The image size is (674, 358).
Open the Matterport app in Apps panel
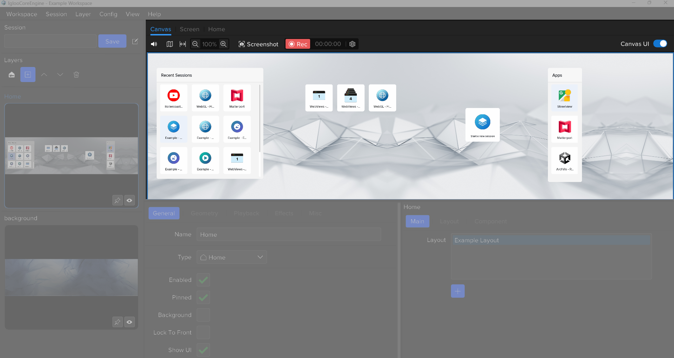[564, 129]
